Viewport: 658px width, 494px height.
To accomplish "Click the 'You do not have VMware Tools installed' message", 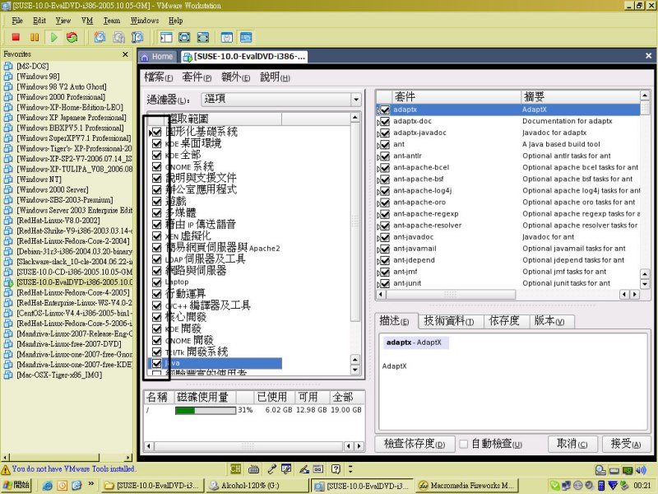I will click(x=74, y=468).
